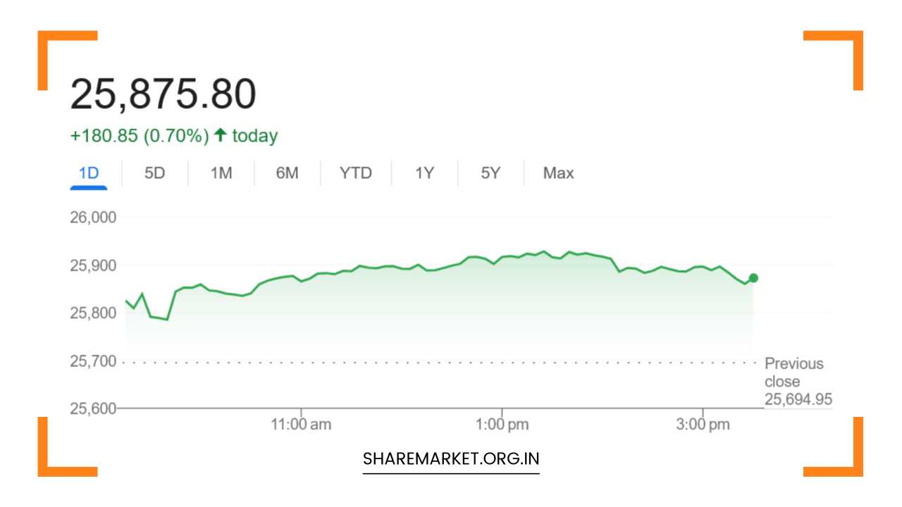Screen dimensions: 902x507
Task: Show the 1Y one-year chart
Action: tap(424, 173)
